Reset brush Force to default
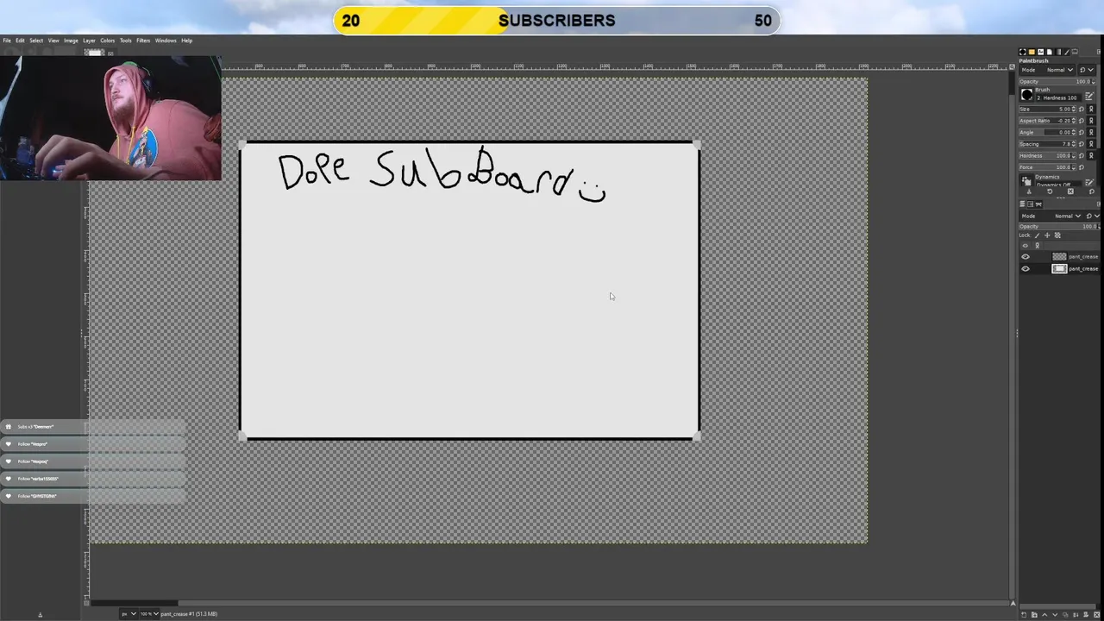Screen dimensions: 1104x621 [1082, 167]
